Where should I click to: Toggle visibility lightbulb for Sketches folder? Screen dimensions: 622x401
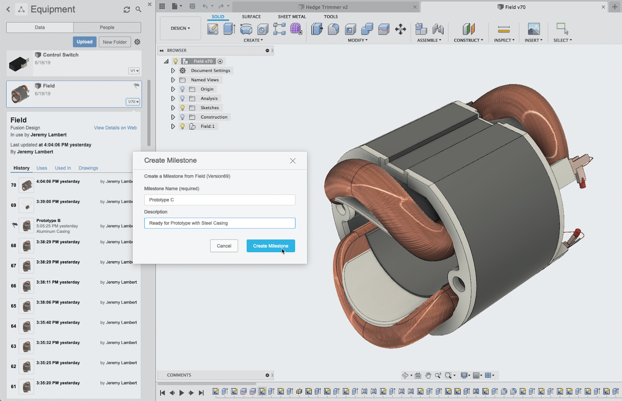pos(182,108)
